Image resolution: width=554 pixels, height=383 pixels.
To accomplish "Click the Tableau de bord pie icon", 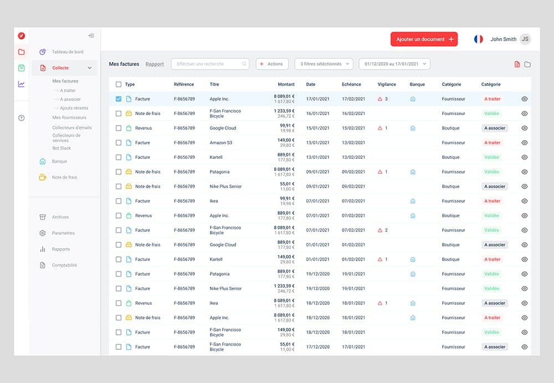I will pyautogui.click(x=43, y=52).
